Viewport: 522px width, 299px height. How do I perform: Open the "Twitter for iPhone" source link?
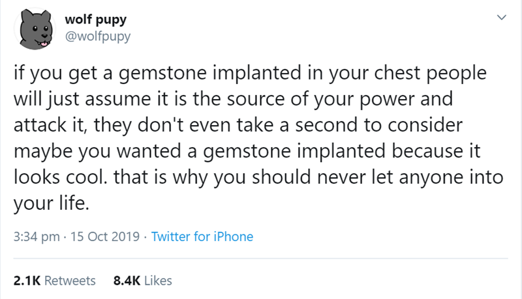point(202,237)
